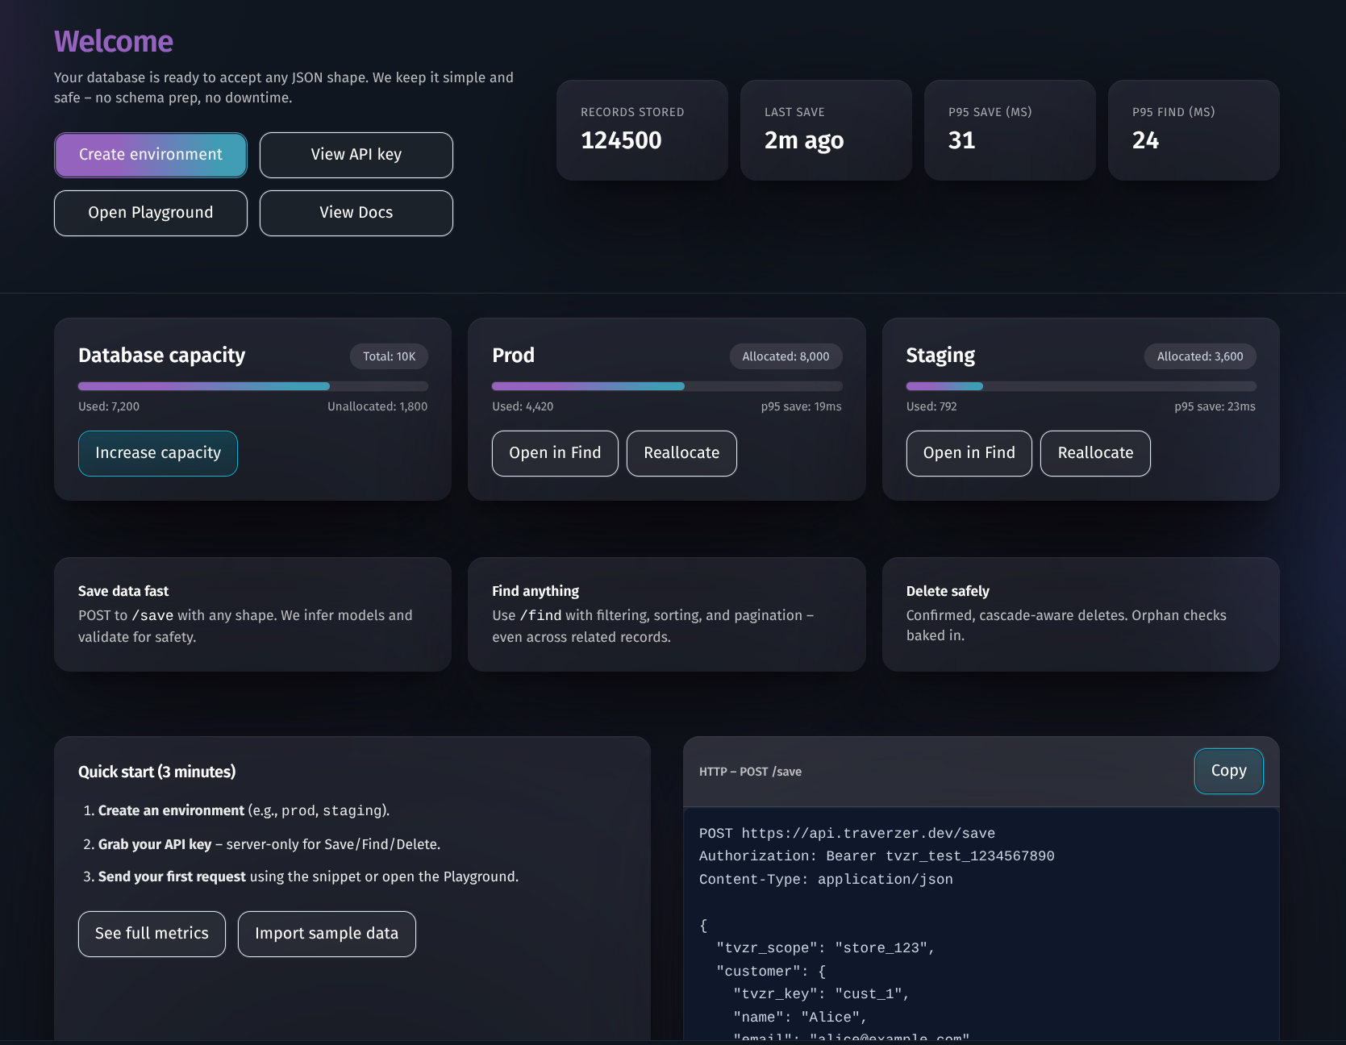Import sample data from Quick start

click(326, 933)
